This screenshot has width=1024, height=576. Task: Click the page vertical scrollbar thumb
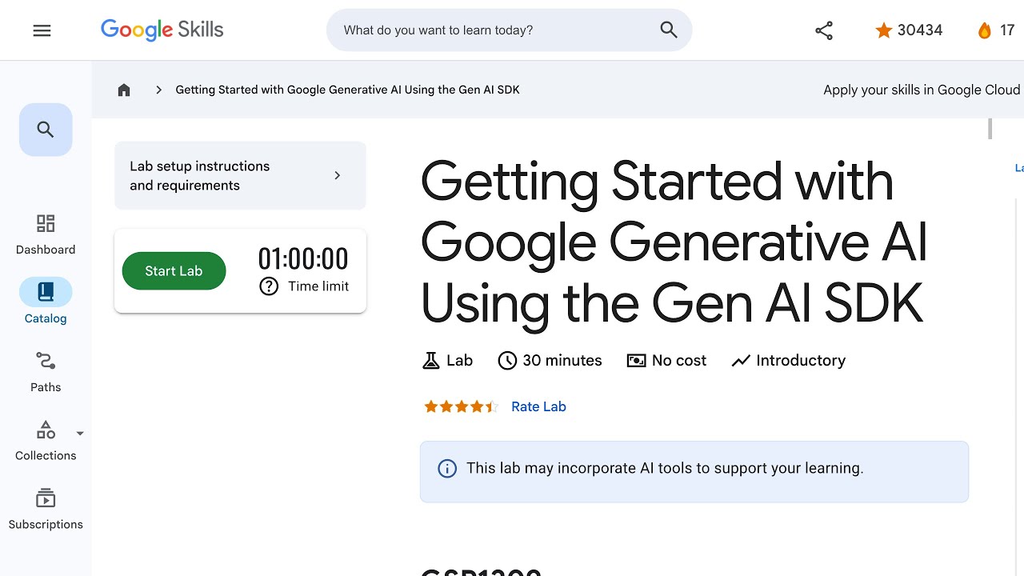[x=990, y=129]
